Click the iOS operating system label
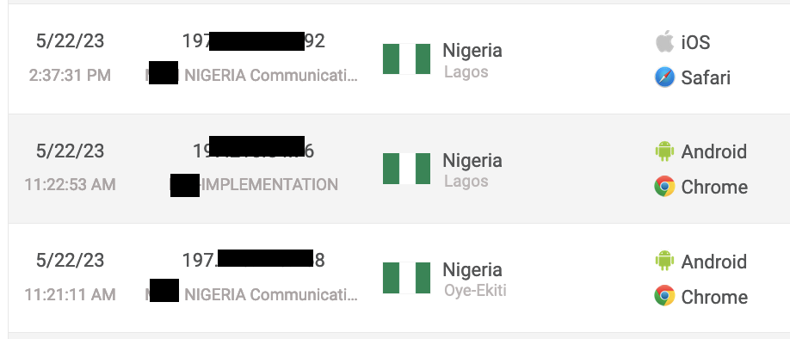The height and width of the screenshot is (339, 790). point(696,42)
